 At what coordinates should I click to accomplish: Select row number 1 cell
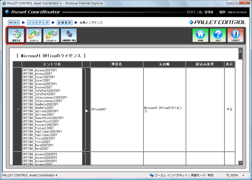[17, 110]
